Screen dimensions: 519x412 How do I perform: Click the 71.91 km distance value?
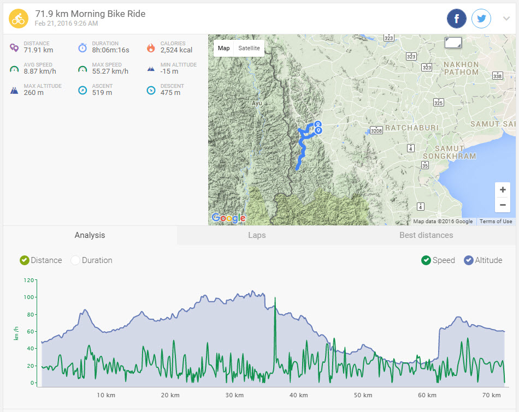pos(38,50)
